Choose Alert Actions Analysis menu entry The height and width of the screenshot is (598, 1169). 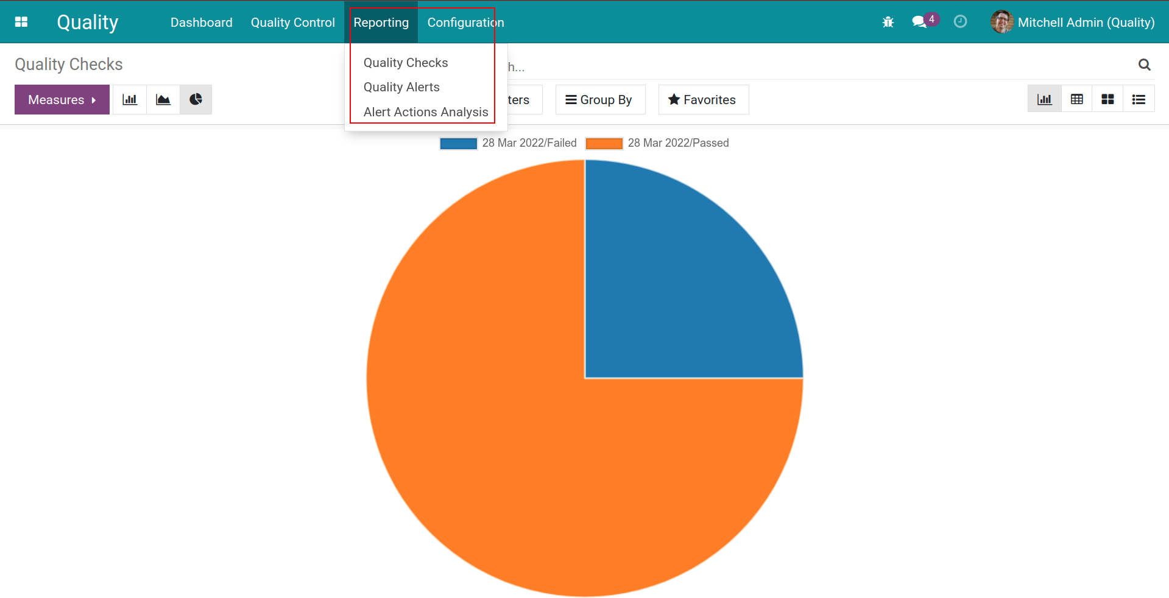coord(426,112)
